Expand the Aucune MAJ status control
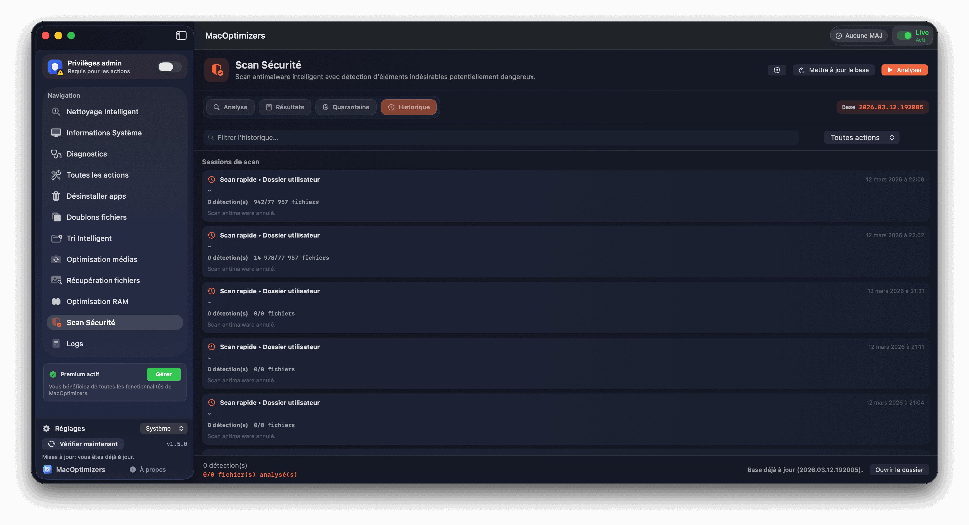This screenshot has height=525, width=969. click(x=859, y=35)
